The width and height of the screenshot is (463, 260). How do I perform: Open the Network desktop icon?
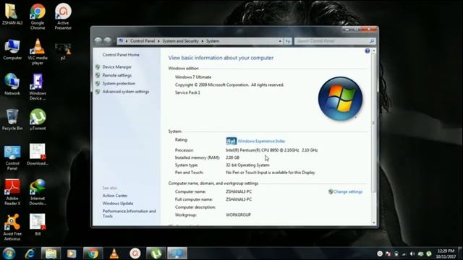coord(12,84)
